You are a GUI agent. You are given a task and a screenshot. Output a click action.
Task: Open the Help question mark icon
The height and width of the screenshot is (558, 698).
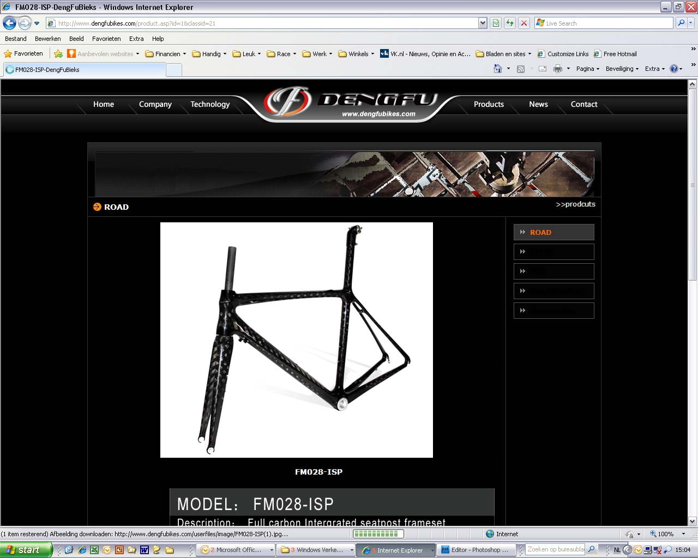point(673,69)
